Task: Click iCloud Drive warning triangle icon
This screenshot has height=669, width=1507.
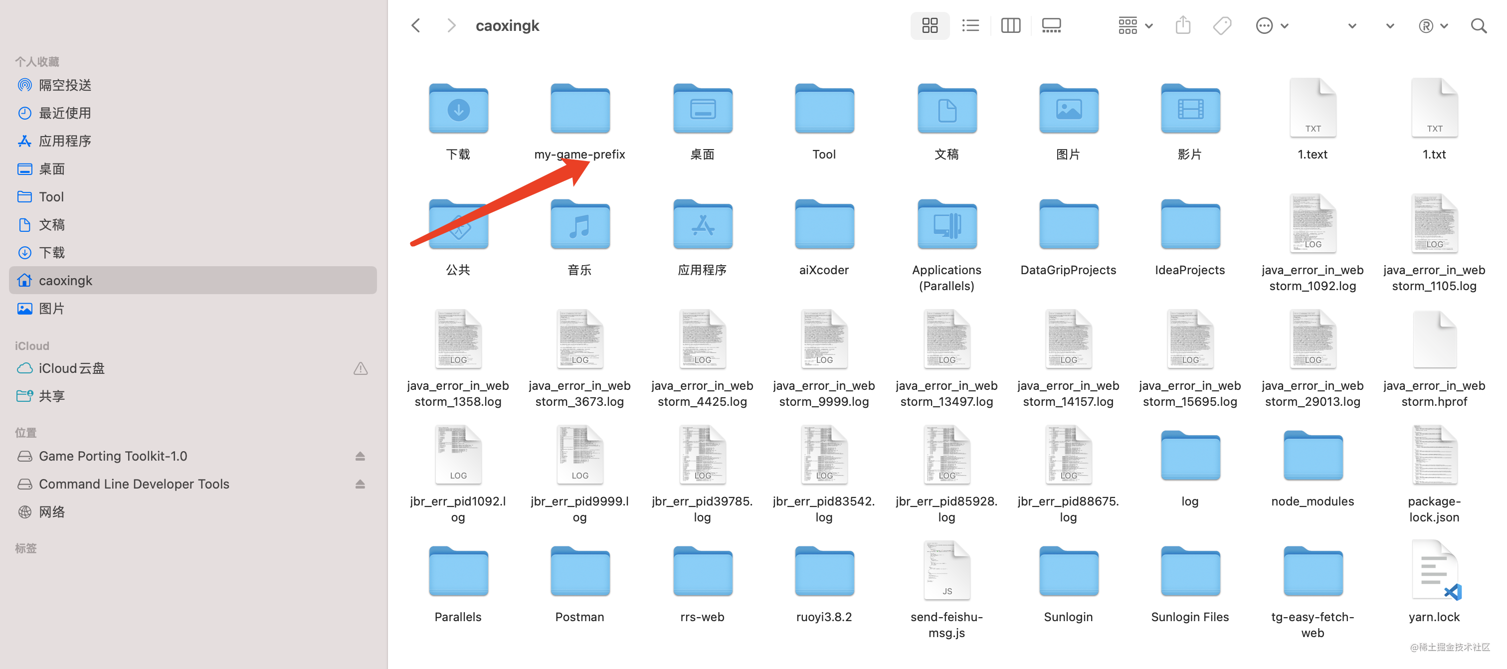Action: pyautogui.click(x=361, y=368)
